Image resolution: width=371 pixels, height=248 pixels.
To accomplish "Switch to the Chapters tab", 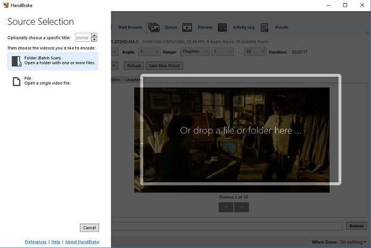I will [x=132, y=79].
